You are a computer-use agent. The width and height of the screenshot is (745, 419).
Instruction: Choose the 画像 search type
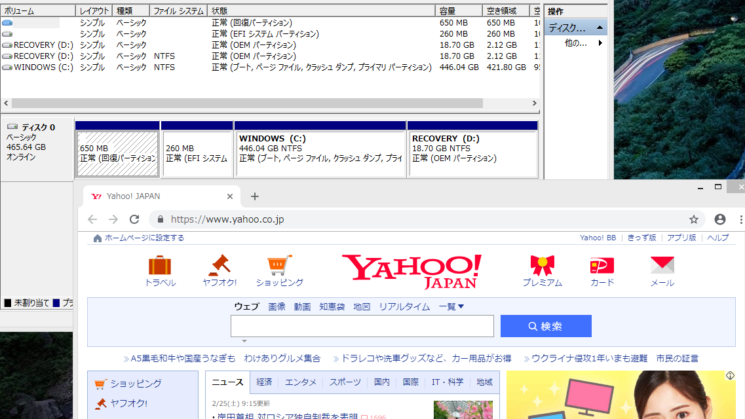click(x=277, y=307)
